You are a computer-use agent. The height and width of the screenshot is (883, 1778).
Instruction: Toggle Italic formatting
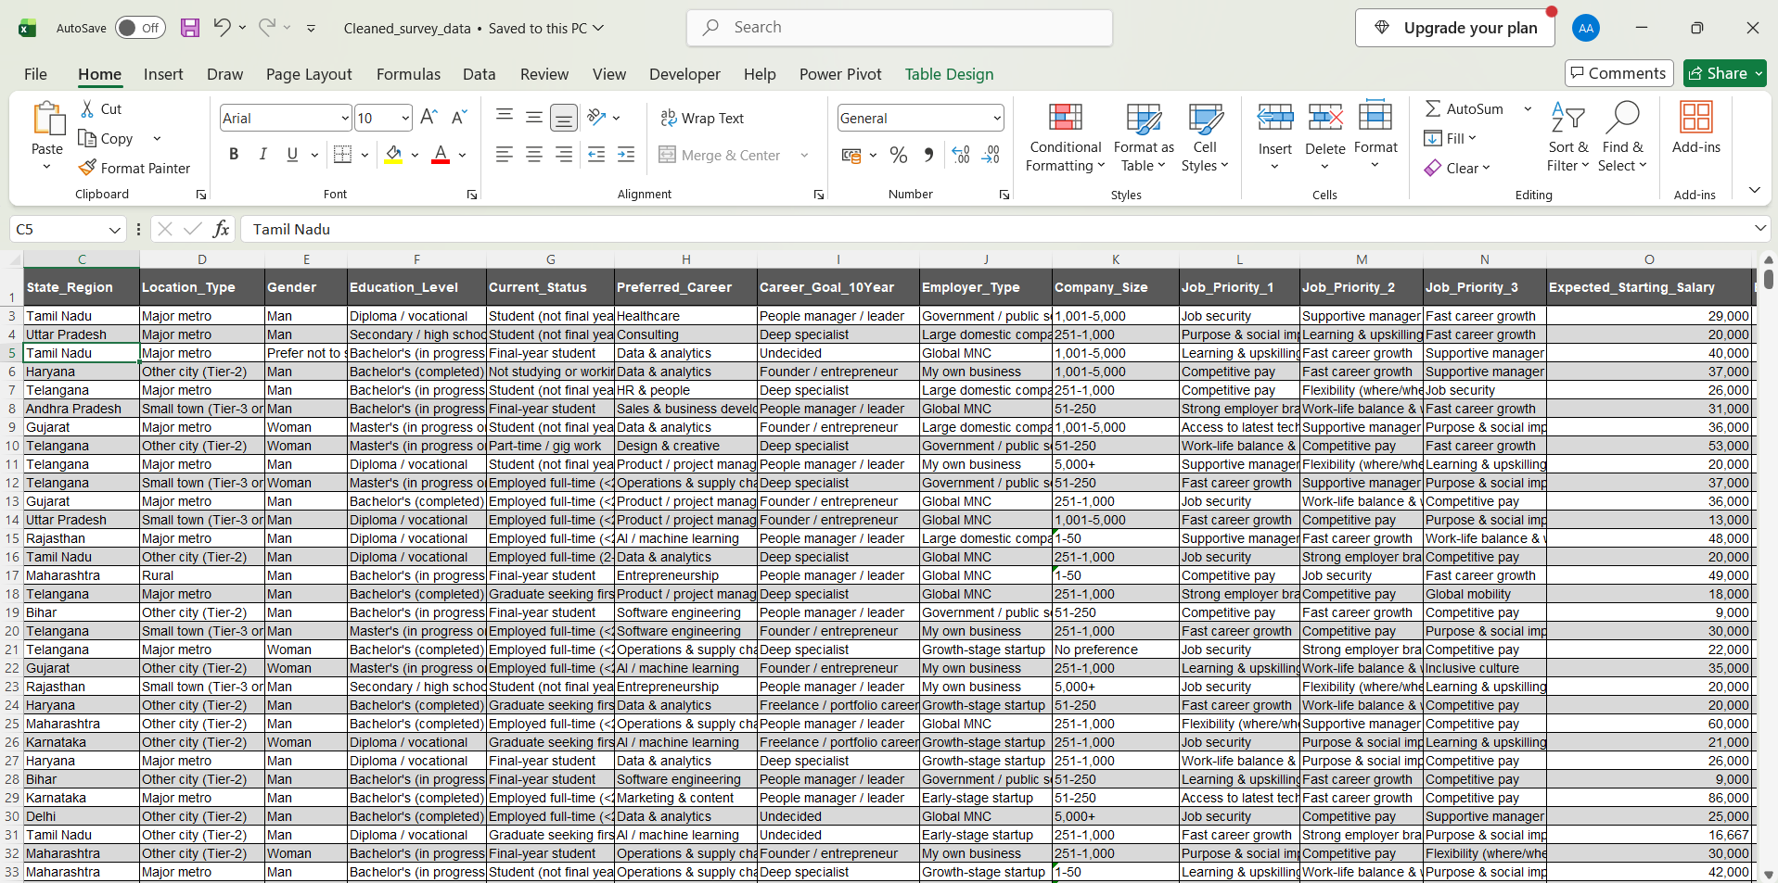pos(263,155)
